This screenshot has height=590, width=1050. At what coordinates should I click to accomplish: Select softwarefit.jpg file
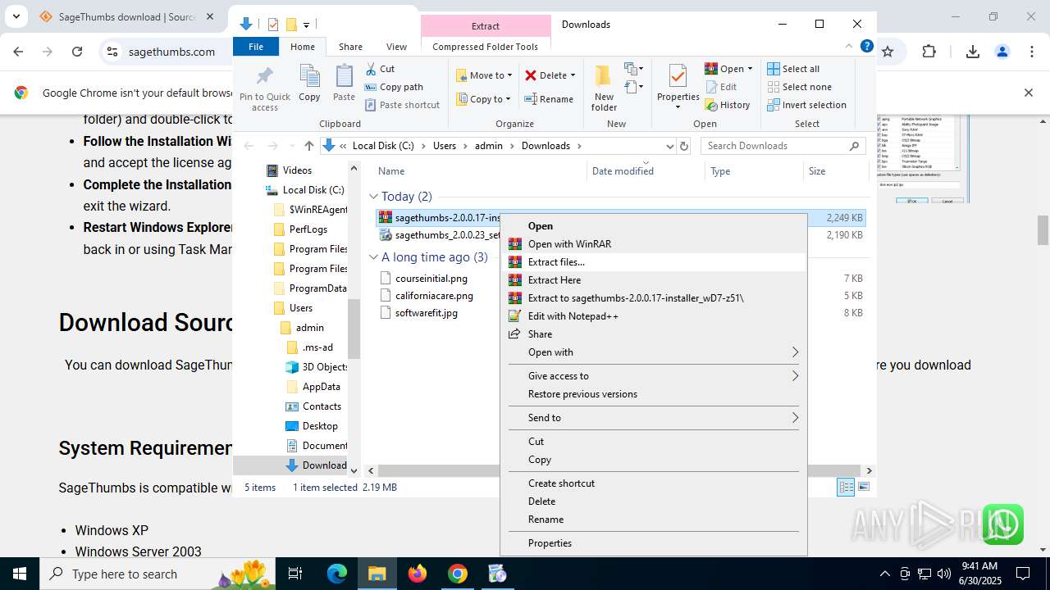(x=427, y=313)
